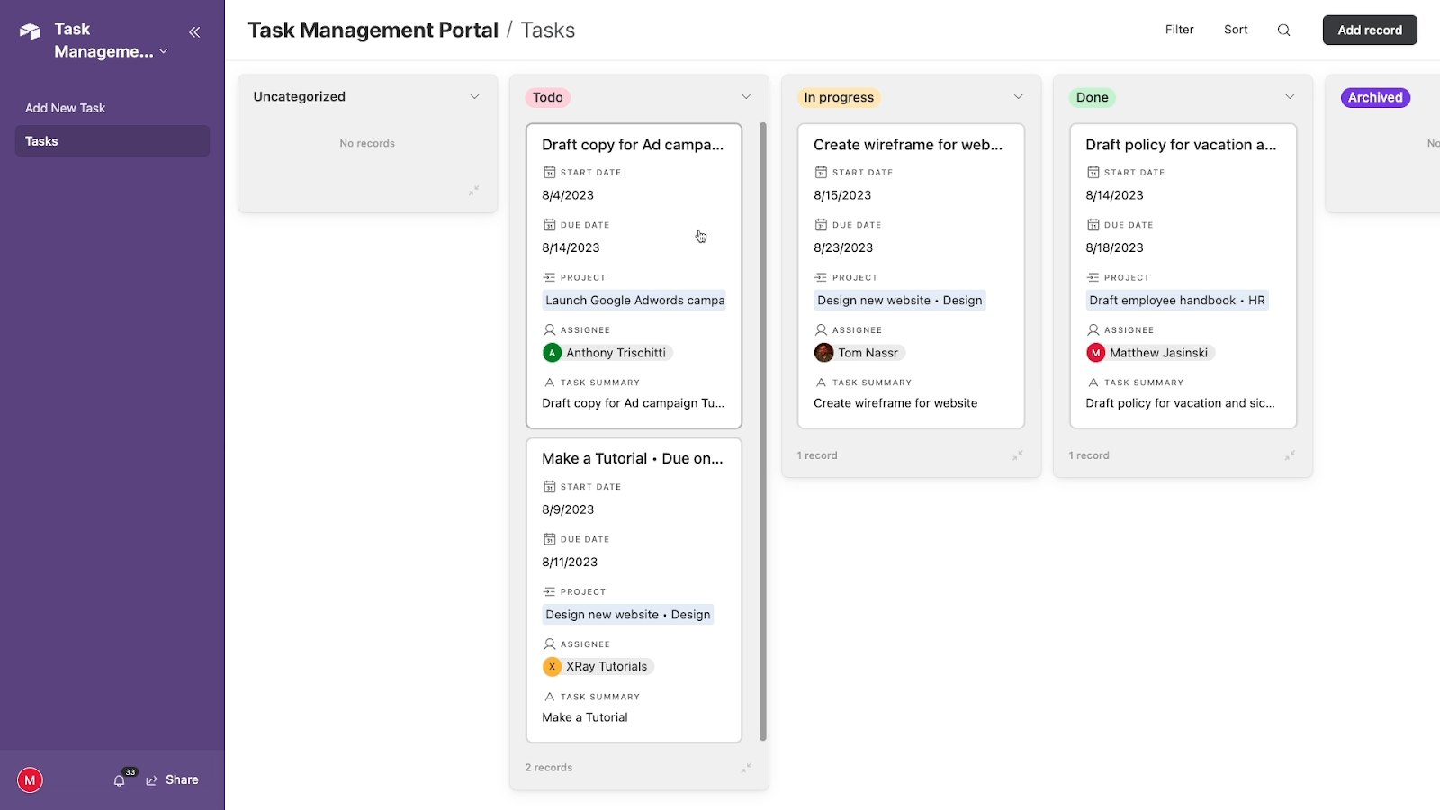Click Task Management Portal breadcrumb

[373, 30]
